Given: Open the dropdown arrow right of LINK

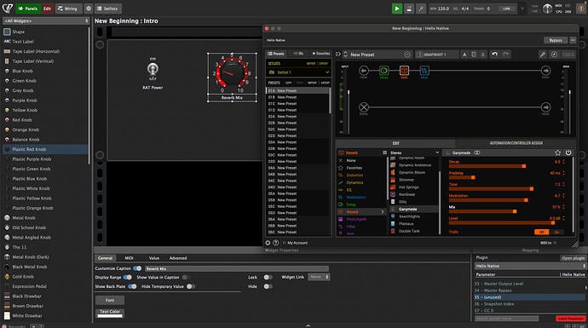Looking at the screenshot, I should pyautogui.click(x=522, y=9).
